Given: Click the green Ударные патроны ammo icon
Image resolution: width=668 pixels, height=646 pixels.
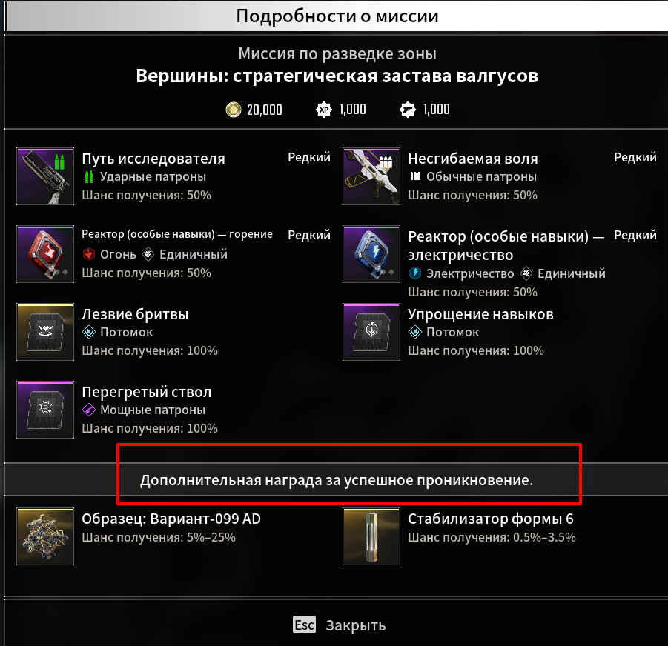Looking at the screenshot, I should [89, 176].
